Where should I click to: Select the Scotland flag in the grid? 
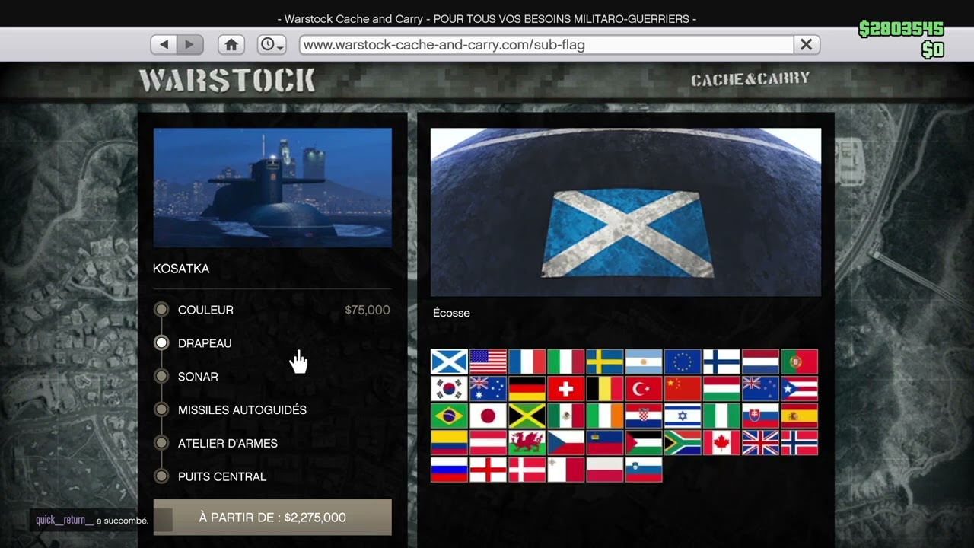pos(449,362)
